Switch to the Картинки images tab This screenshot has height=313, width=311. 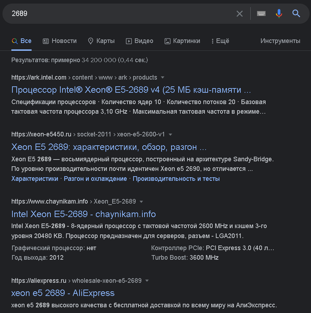[182, 41]
